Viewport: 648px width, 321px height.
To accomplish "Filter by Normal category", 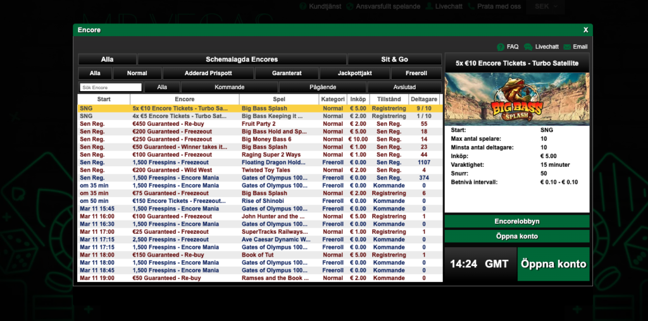I will pyautogui.click(x=137, y=73).
